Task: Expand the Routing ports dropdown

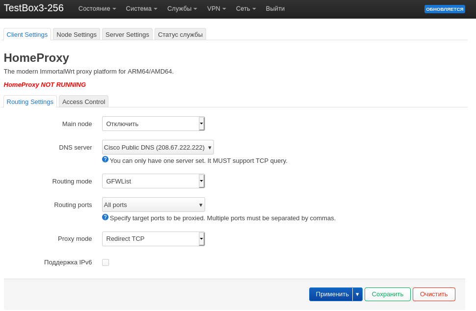Action: tap(153, 205)
